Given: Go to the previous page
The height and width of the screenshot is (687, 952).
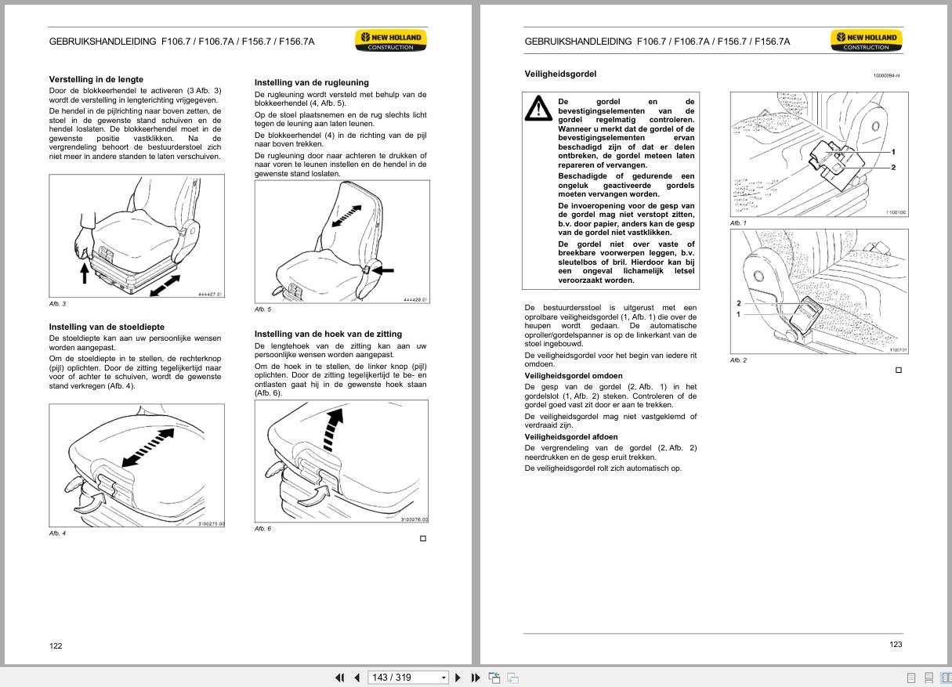Looking at the screenshot, I should [x=357, y=678].
